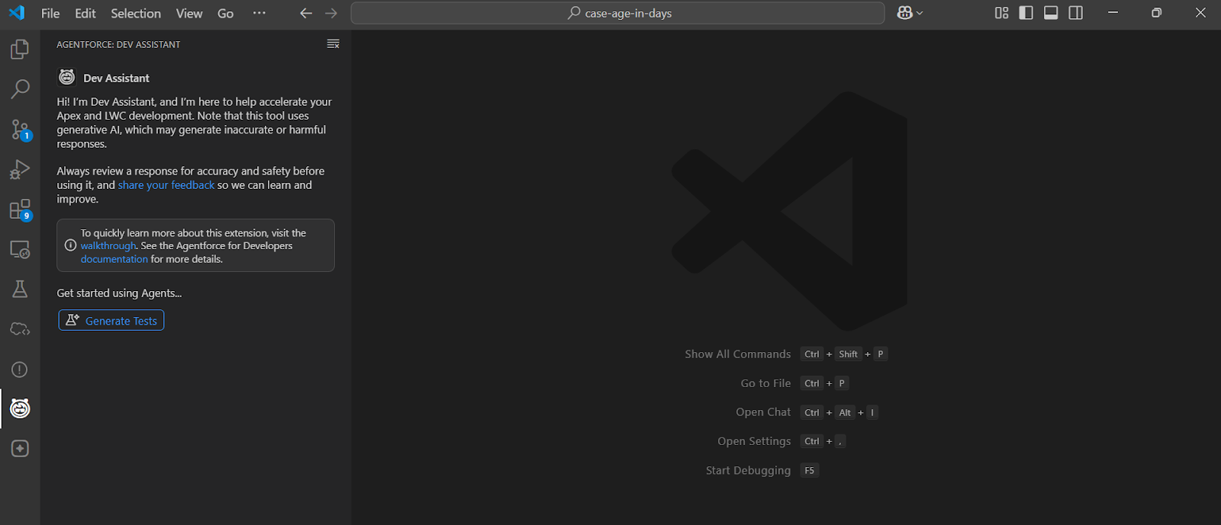
Task: Open the Go menu
Action: click(x=225, y=13)
